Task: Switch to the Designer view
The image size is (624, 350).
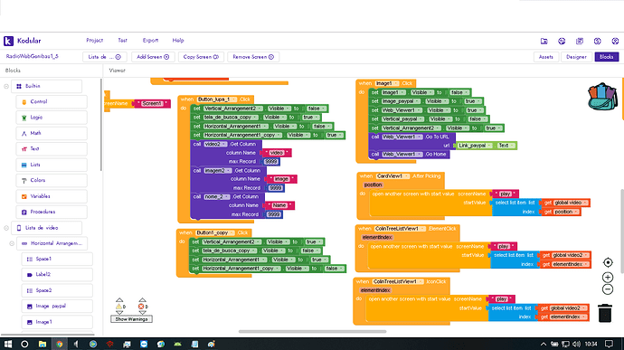Action: [x=576, y=57]
